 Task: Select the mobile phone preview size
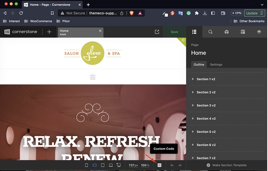[x=87, y=165]
